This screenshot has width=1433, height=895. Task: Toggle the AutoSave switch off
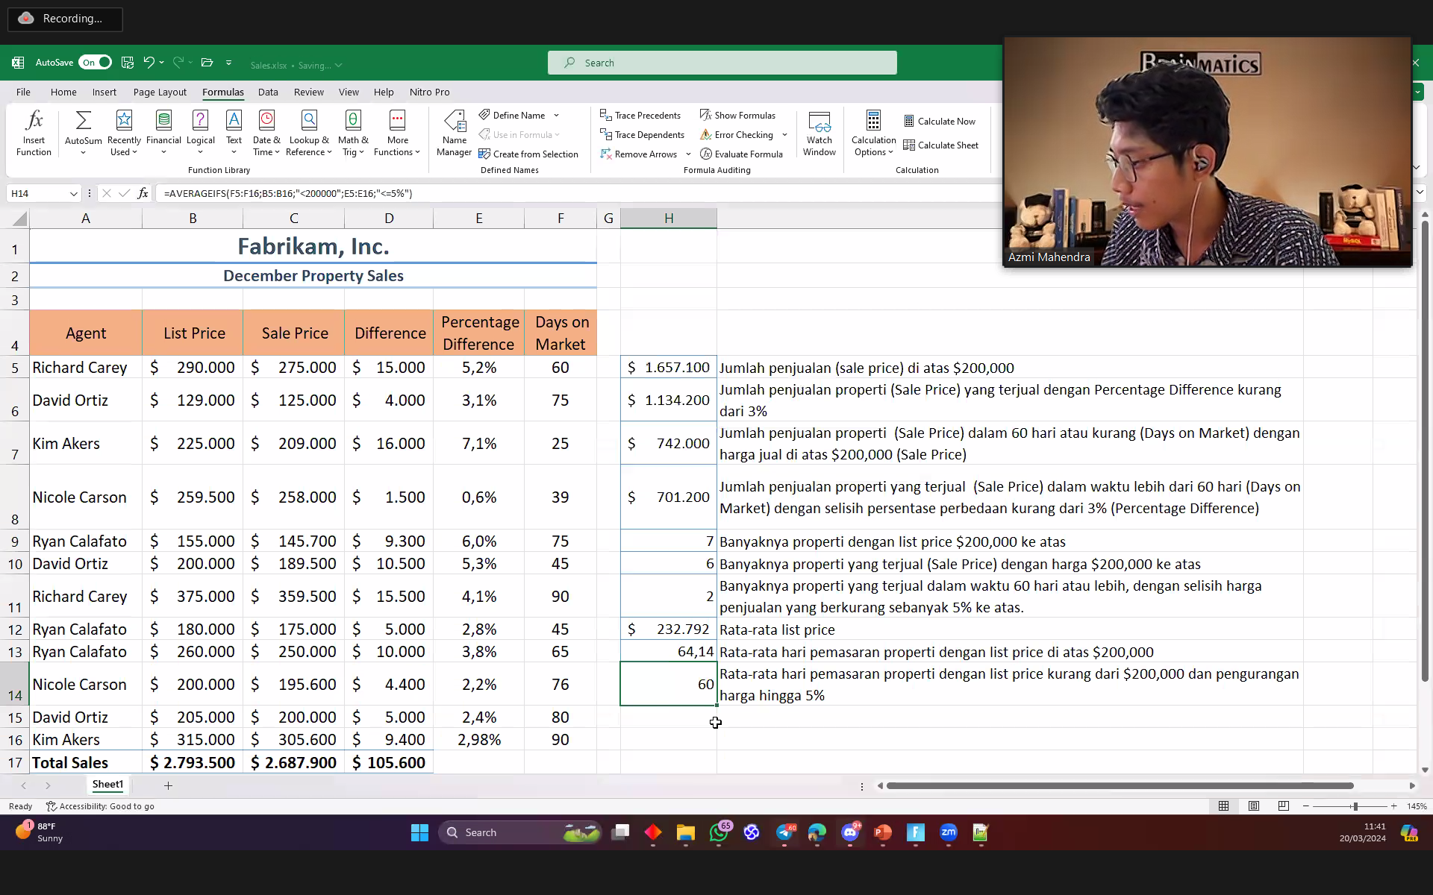point(96,63)
